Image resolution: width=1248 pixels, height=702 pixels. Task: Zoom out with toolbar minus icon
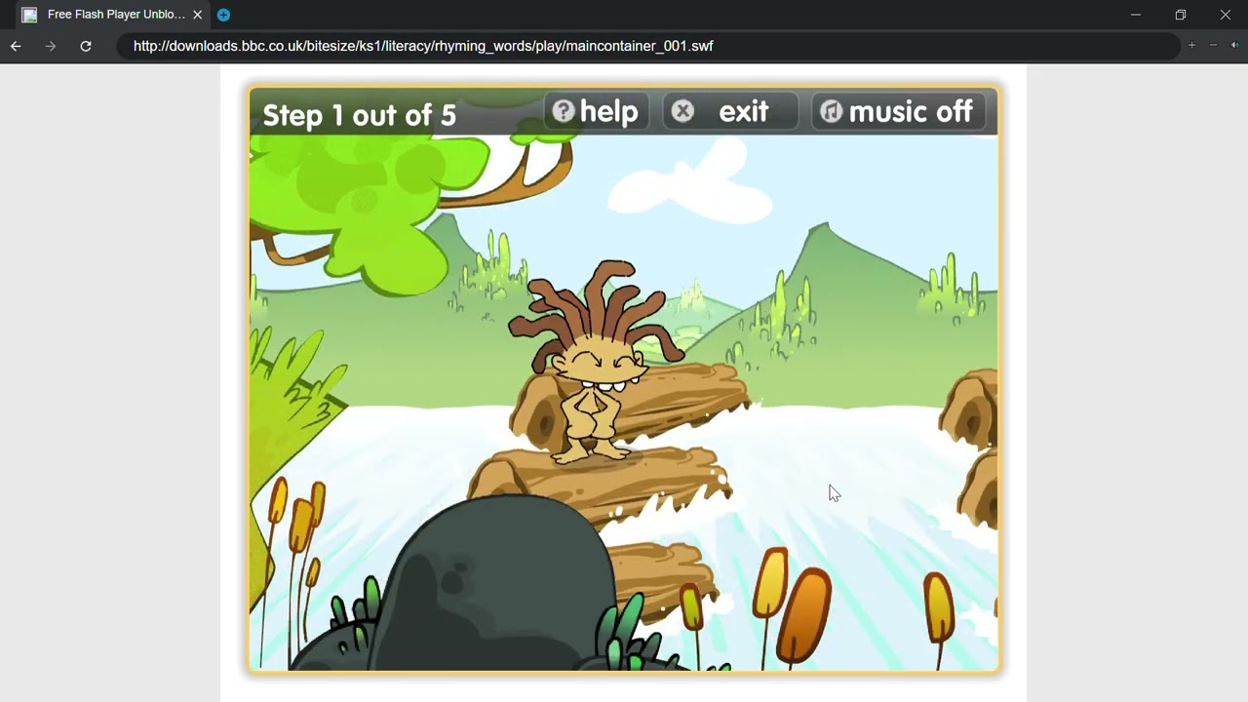pos(1213,46)
